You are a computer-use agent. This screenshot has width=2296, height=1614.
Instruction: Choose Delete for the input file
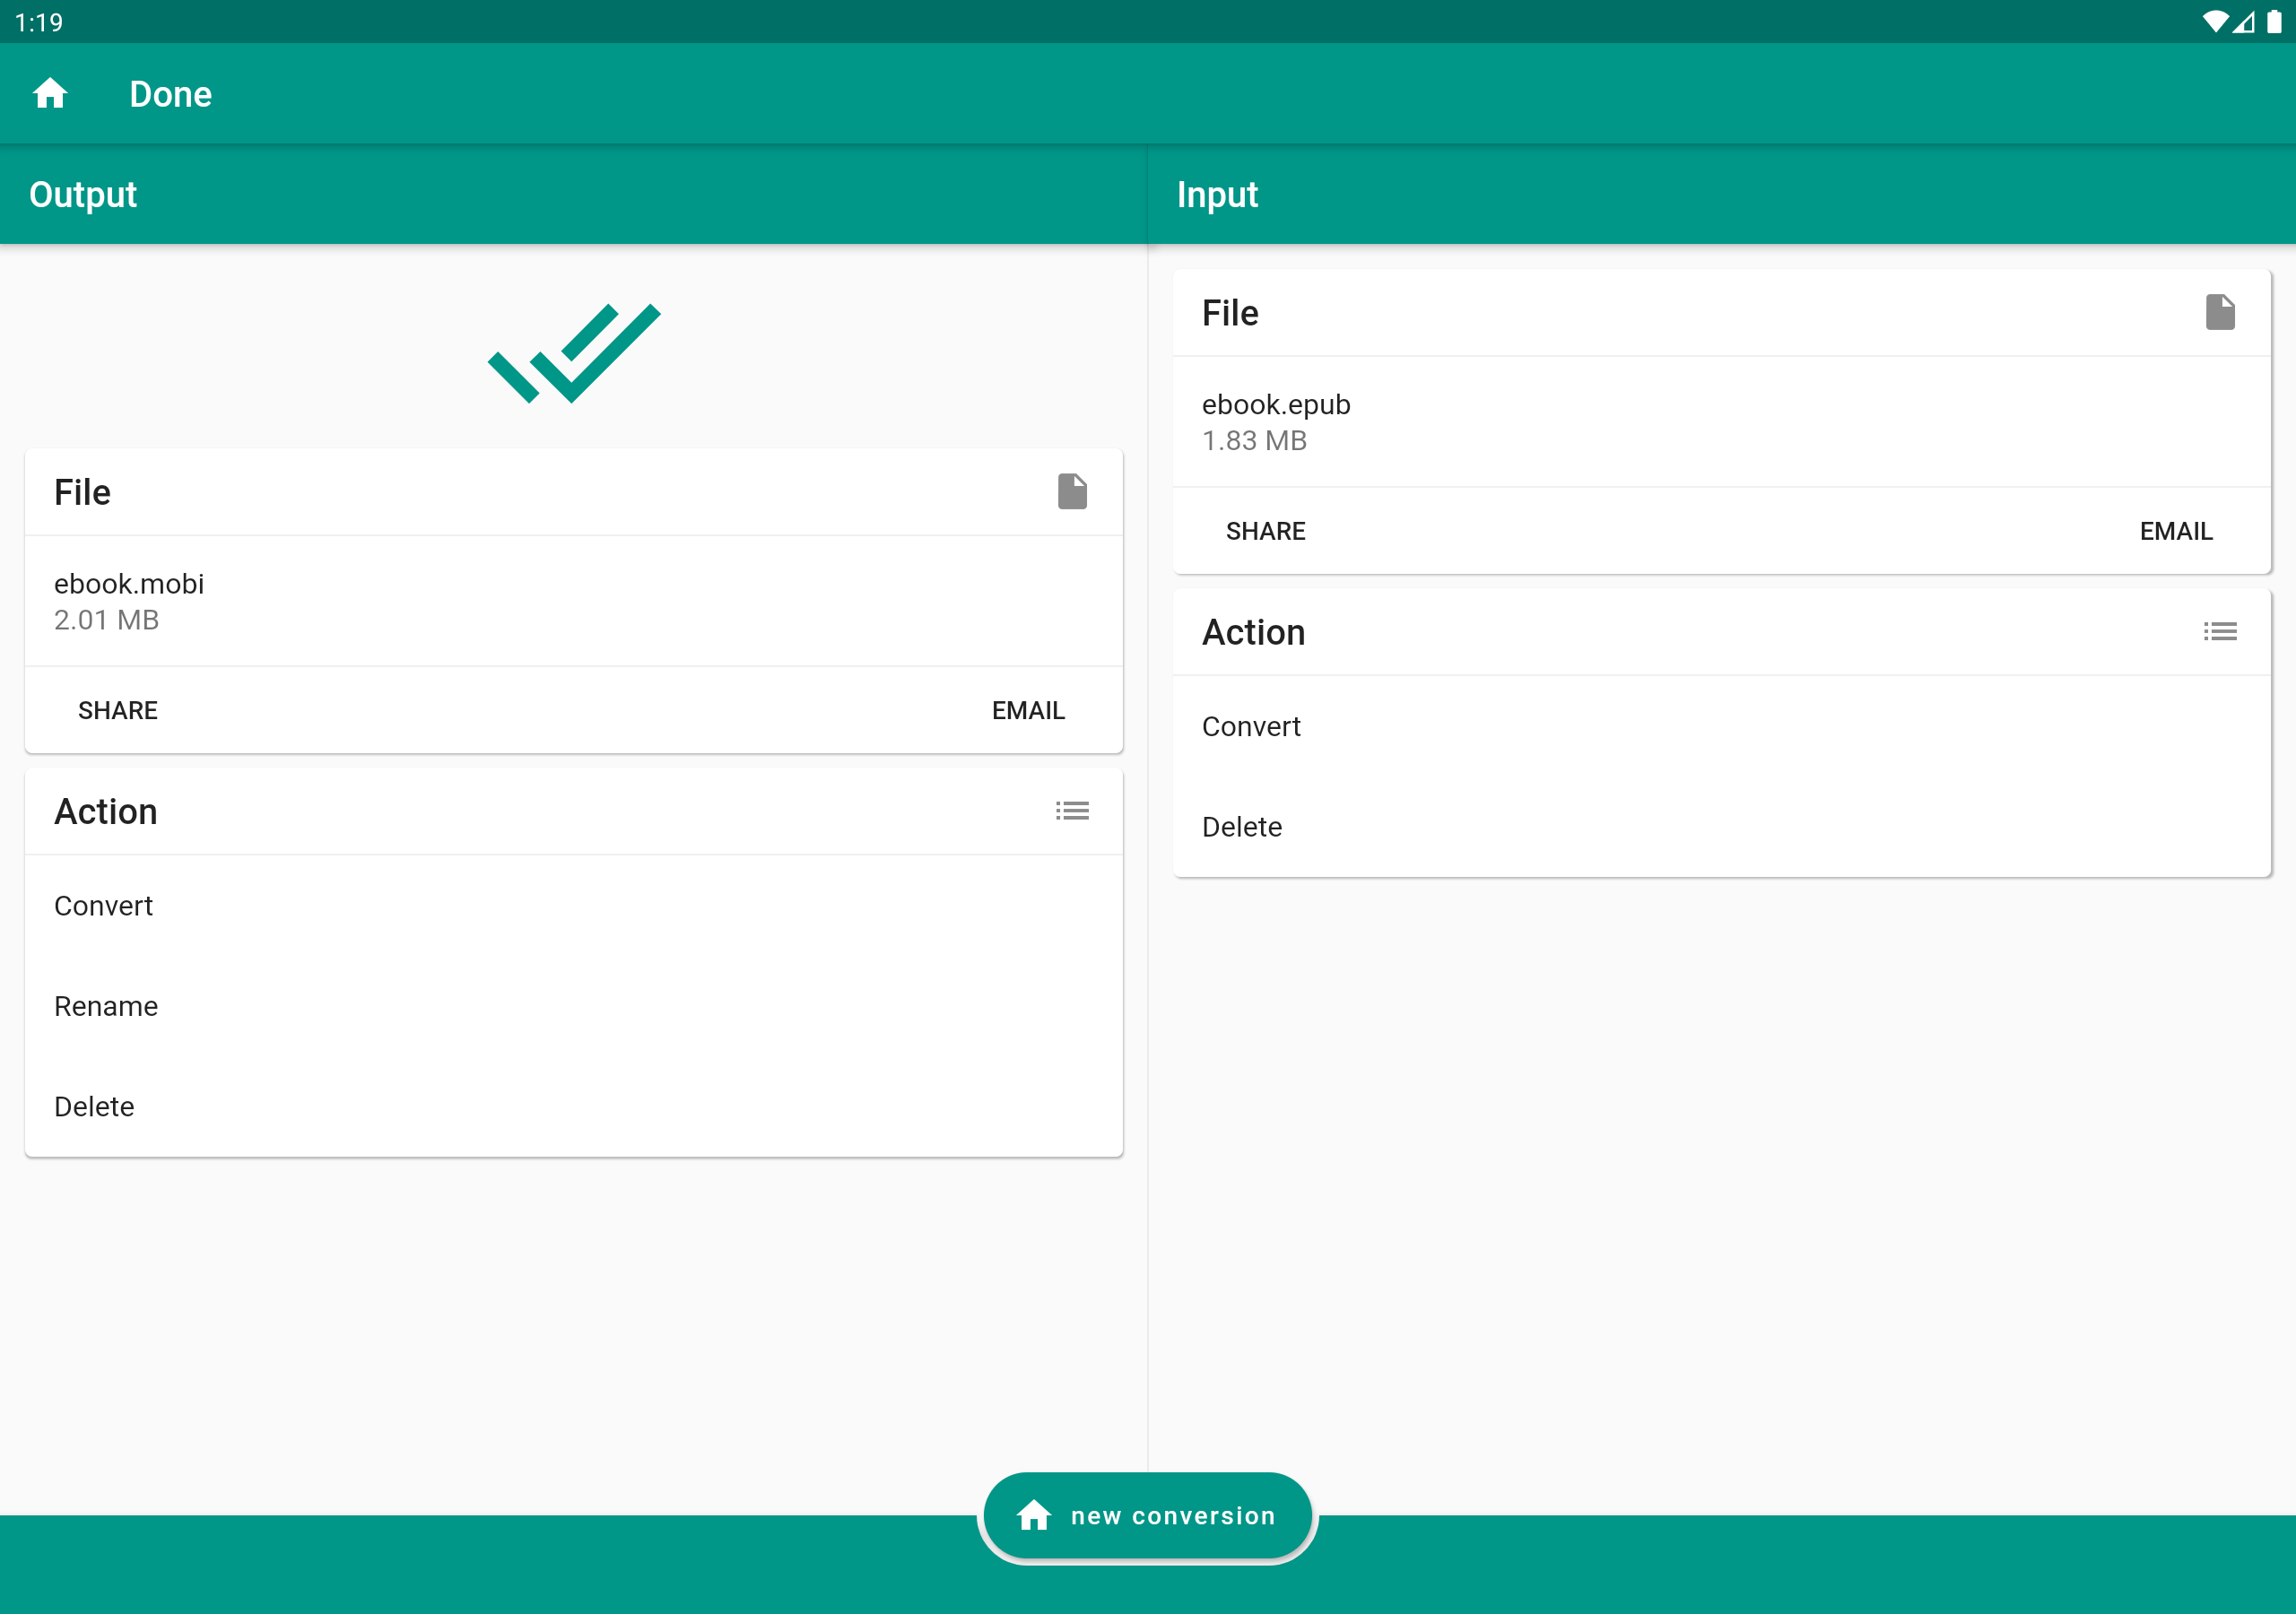tap(1242, 827)
